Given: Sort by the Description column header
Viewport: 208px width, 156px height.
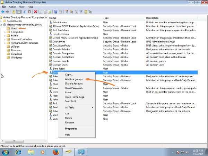Looking at the screenshot, I should pyautogui.click(x=171, y=18).
